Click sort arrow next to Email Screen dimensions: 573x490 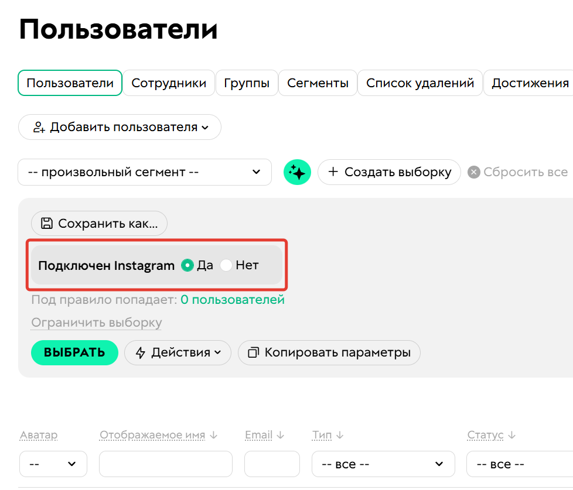pyautogui.click(x=280, y=435)
